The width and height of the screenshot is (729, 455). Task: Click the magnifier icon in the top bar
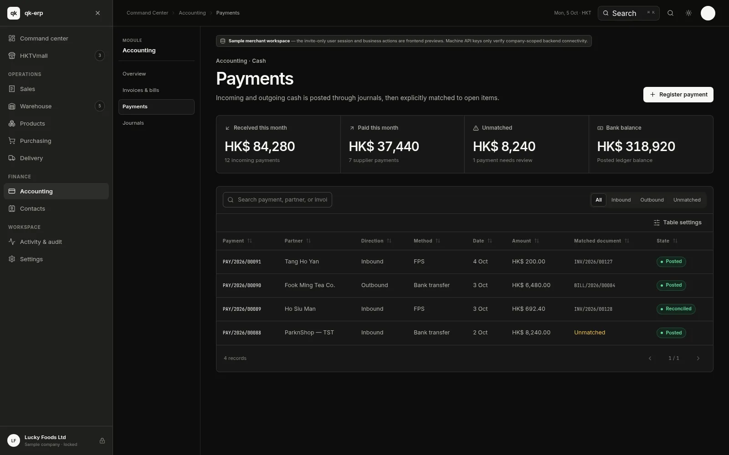tap(670, 13)
